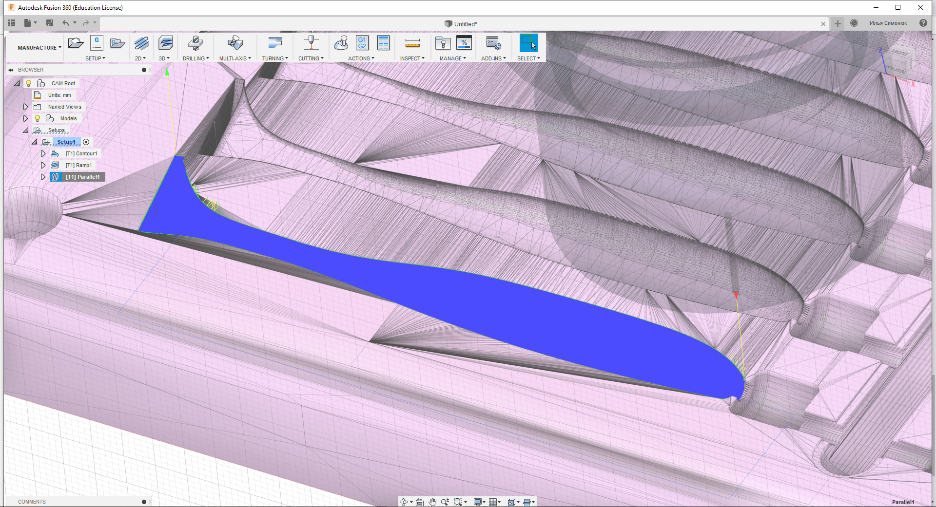Open the TURNING menu
This screenshot has width=936, height=507.
click(275, 58)
